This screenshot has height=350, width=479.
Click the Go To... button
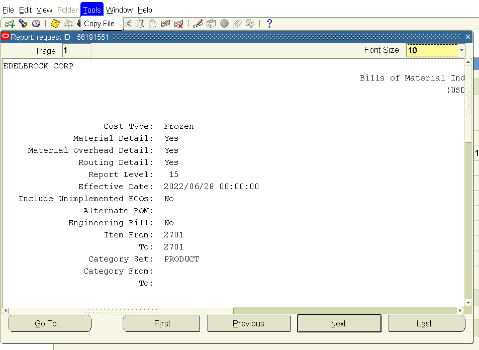49,323
